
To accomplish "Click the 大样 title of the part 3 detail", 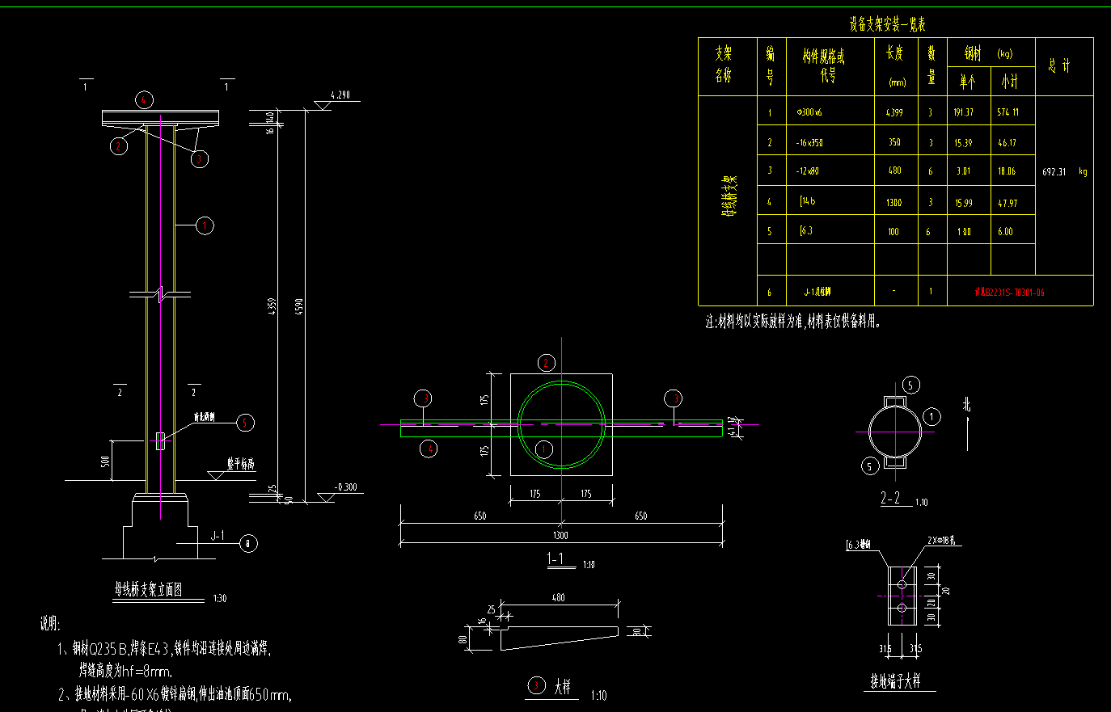I will coord(562,687).
